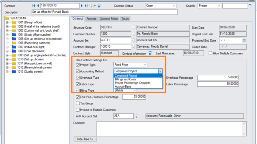
Task: Expand 1001 Design office tree node
Action: point(7,22)
